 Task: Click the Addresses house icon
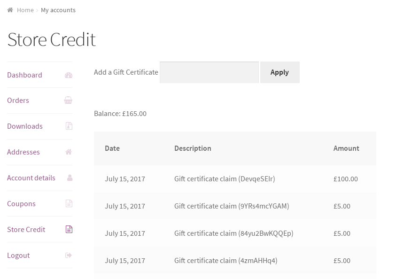point(69,152)
